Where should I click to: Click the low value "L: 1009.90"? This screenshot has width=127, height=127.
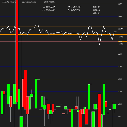pos(74,10)
